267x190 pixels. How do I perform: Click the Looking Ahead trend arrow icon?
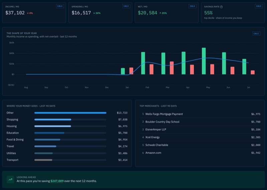tap(10, 179)
